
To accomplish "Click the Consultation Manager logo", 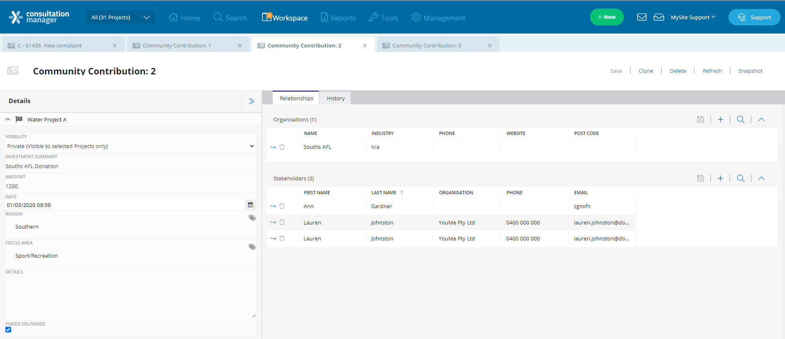I will coord(39,17).
